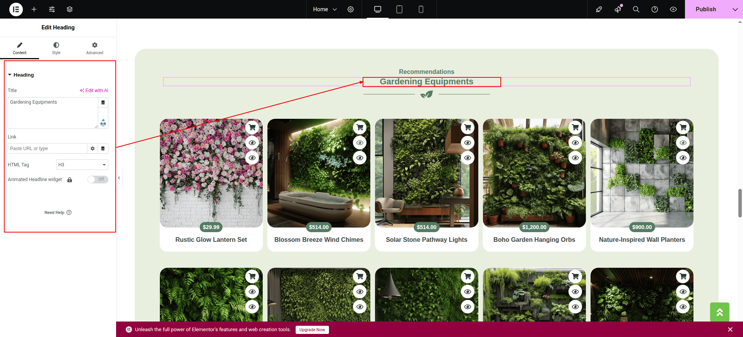743x337 pixels.
Task: Open the Structure layers icon
Action: coord(70,9)
